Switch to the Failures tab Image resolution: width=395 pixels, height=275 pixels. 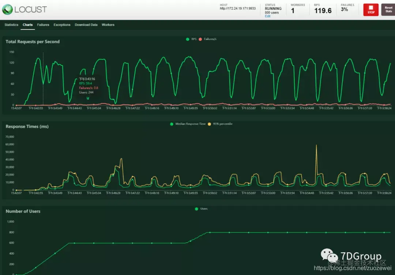point(43,25)
